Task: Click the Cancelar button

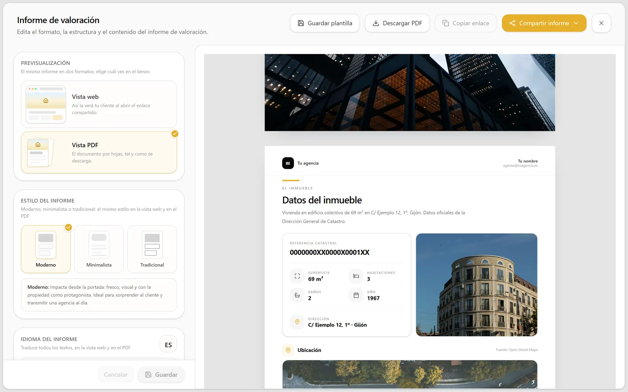Action: click(116, 375)
